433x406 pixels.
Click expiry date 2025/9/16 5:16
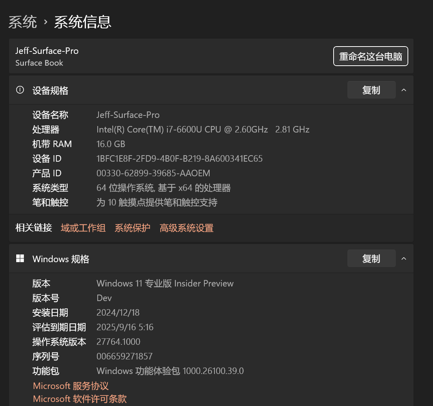click(125, 327)
